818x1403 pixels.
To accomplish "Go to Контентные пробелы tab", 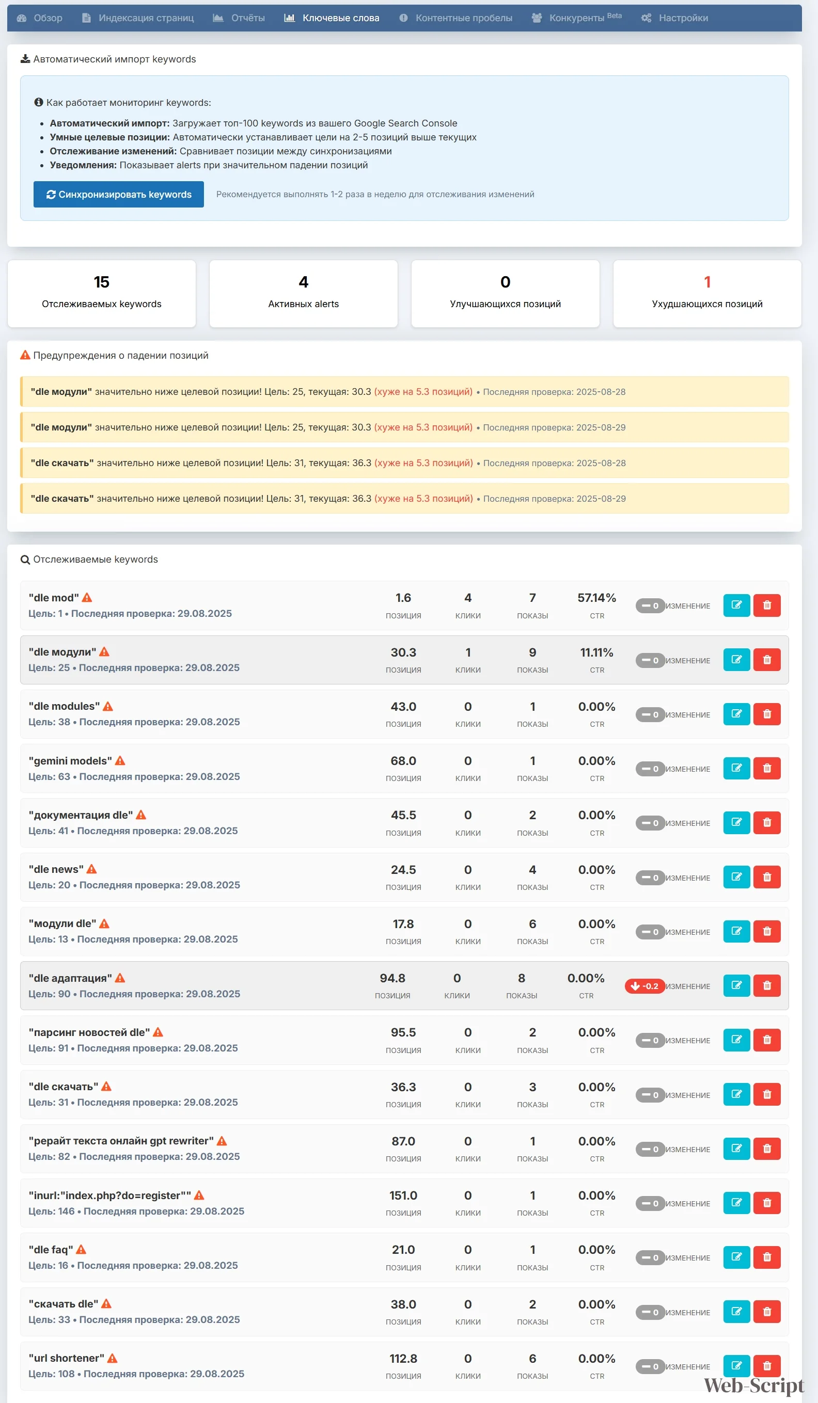I will click(455, 18).
